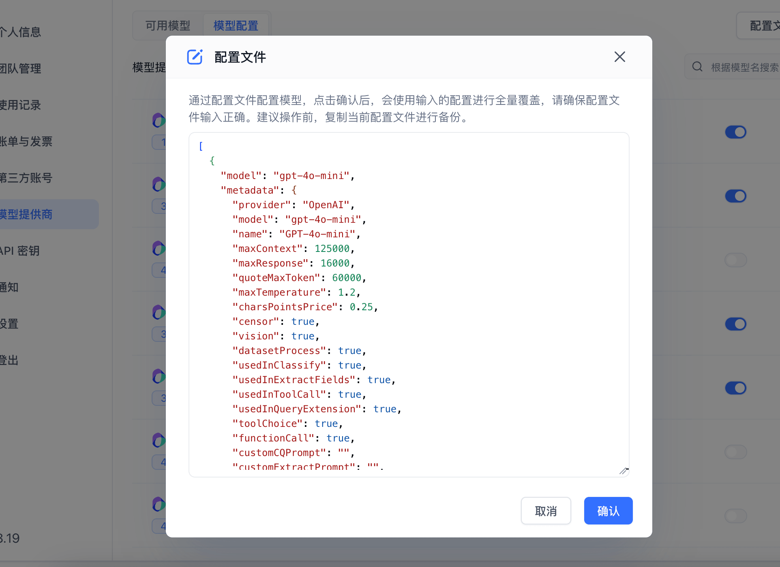Screen dimensions: 780x567
Task: Click the provider logo in the bottom model row
Action: [x=159, y=504]
